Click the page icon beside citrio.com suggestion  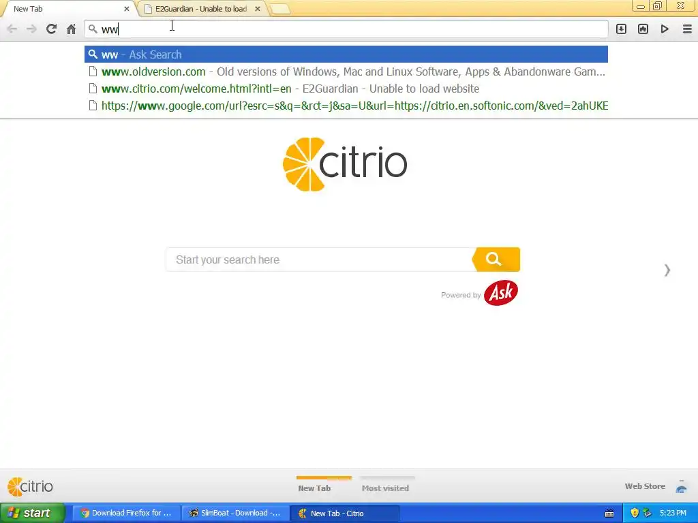tap(93, 89)
